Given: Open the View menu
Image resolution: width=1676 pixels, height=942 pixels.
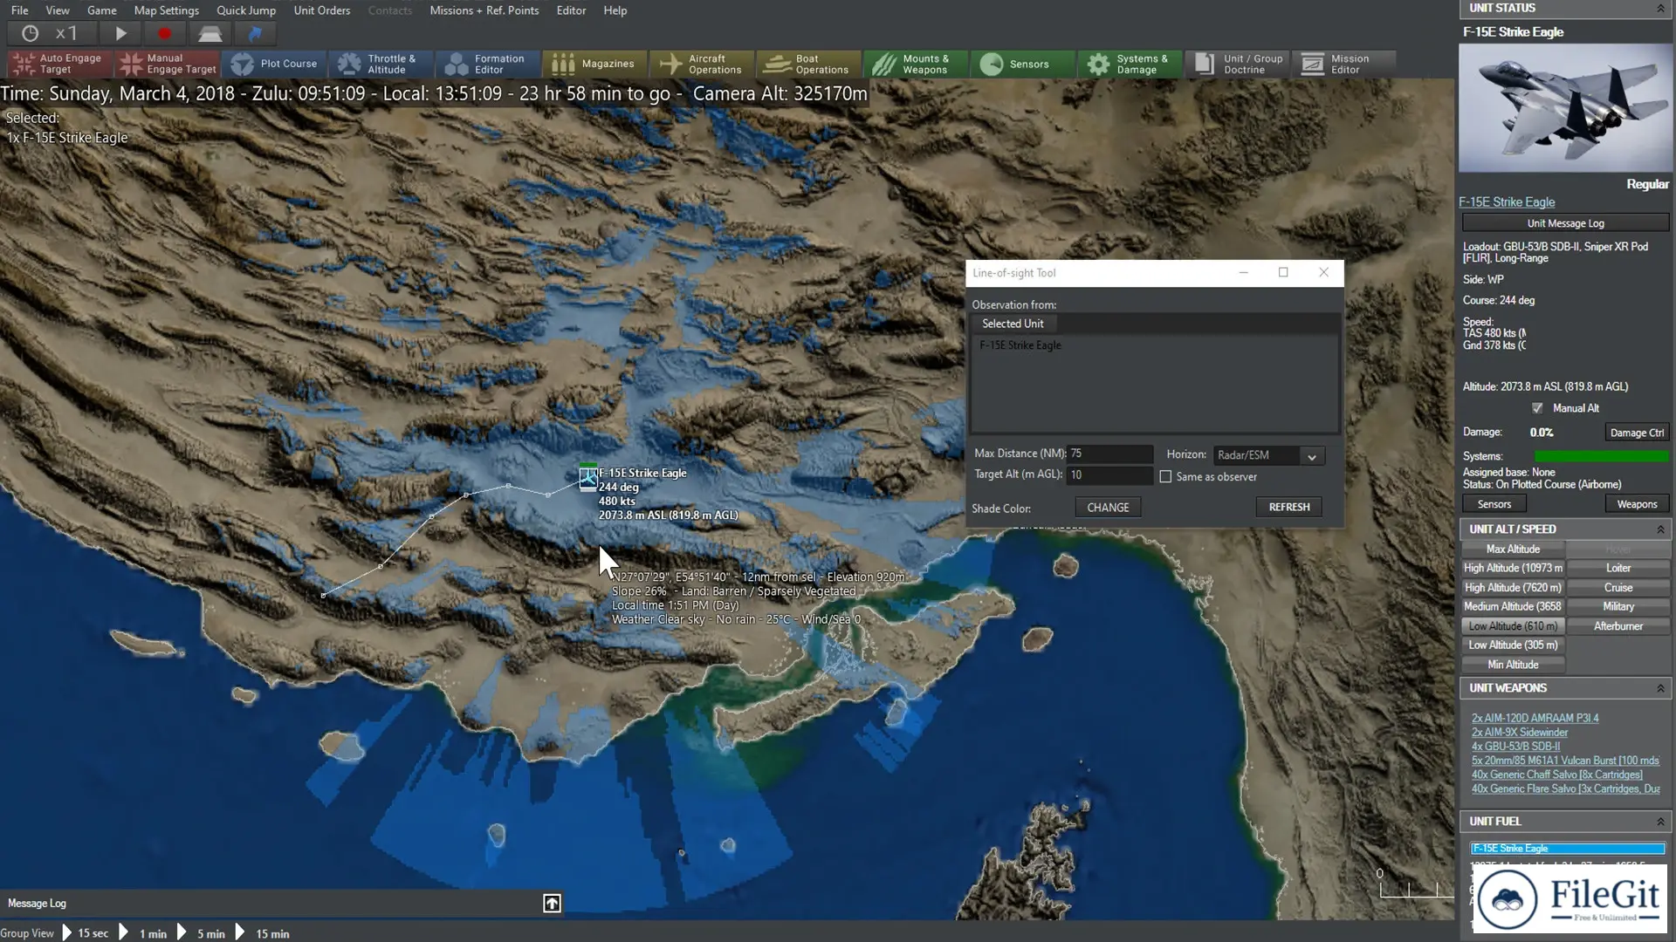Looking at the screenshot, I should pos(58,10).
